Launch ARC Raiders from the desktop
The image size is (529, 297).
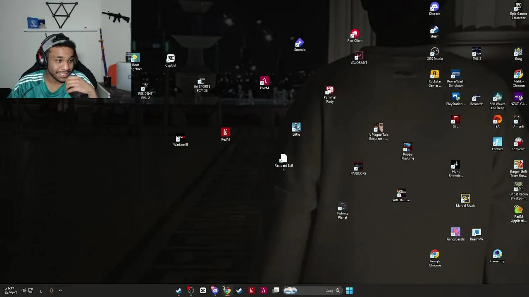pos(401,196)
